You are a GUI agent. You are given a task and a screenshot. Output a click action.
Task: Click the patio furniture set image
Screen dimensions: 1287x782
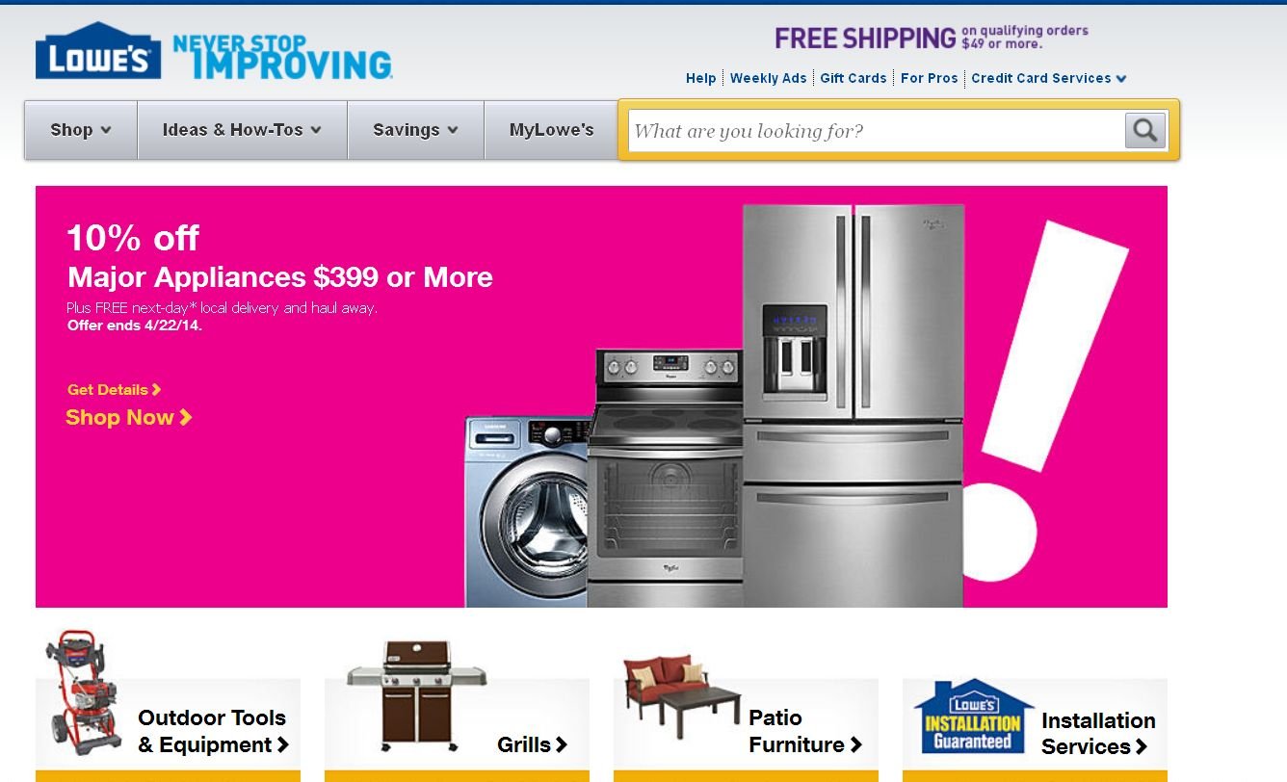coord(682,693)
